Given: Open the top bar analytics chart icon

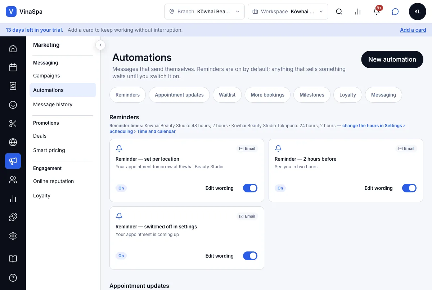Looking at the screenshot, I should point(358,12).
